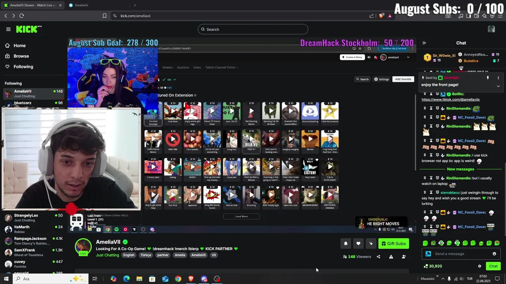Send message with Chat button
The height and width of the screenshot is (284, 506).
(x=493, y=266)
